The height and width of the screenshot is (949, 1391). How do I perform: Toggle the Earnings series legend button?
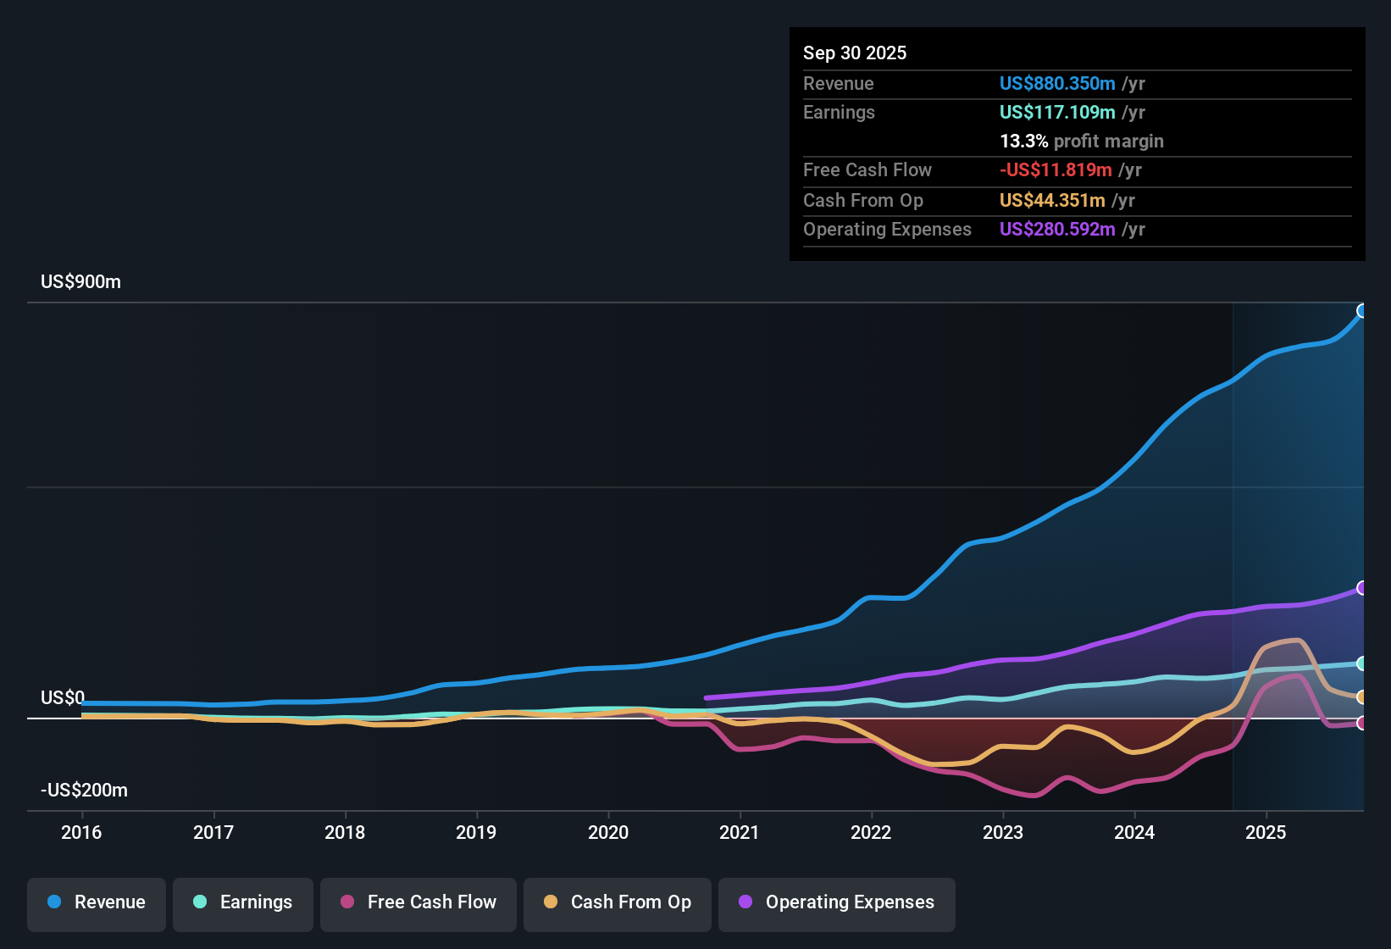[243, 903]
